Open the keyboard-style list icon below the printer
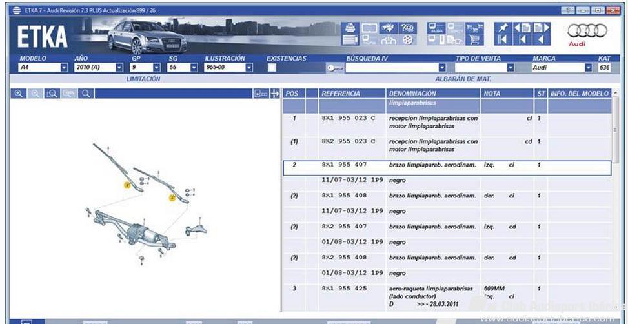The height and width of the screenshot is (324, 628). pyautogui.click(x=350, y=39)
